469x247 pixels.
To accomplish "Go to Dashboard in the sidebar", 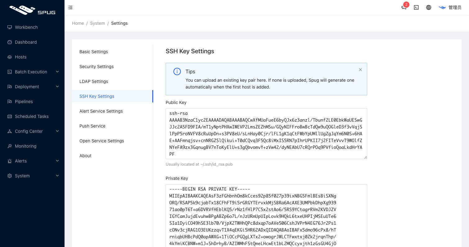I will pyautogui.click(x=32, y=42).
